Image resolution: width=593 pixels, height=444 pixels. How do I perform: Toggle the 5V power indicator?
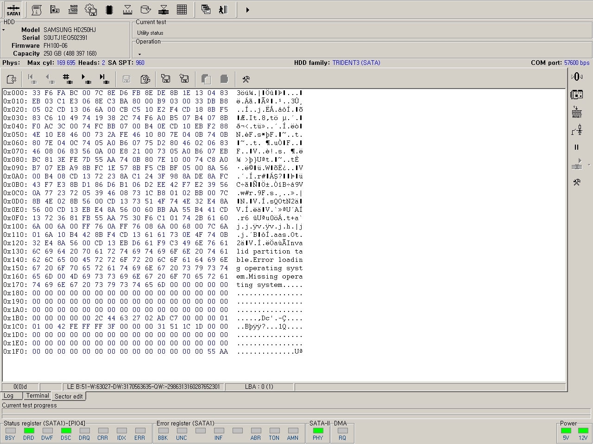pyautogui.click(x=566, y=431)
